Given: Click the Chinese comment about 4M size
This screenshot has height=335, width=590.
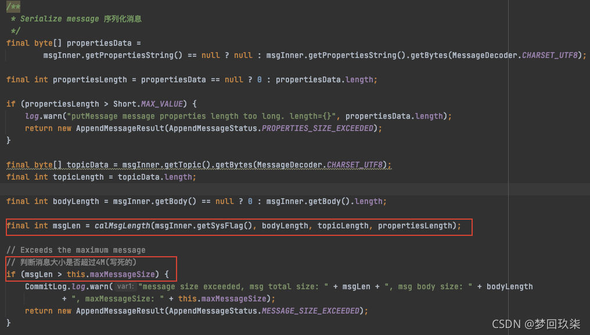Looking at the screenshot, I should [x=71, y=262].
